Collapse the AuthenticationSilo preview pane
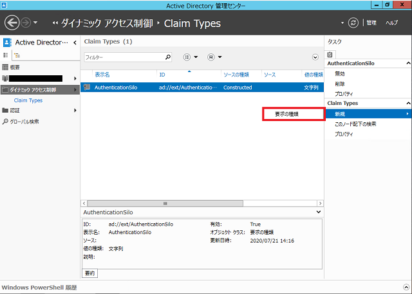Viewport: 412px width, 294px height. coord(318,211)
